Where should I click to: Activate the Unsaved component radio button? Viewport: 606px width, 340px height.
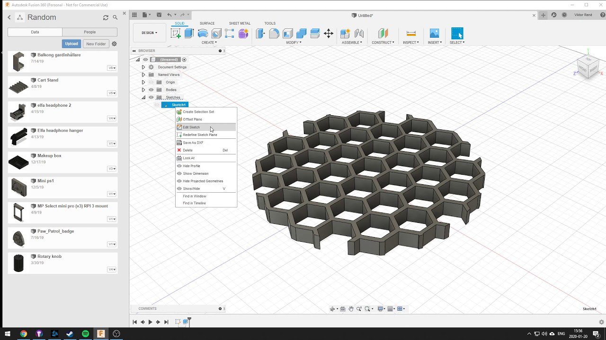point(184,59)
